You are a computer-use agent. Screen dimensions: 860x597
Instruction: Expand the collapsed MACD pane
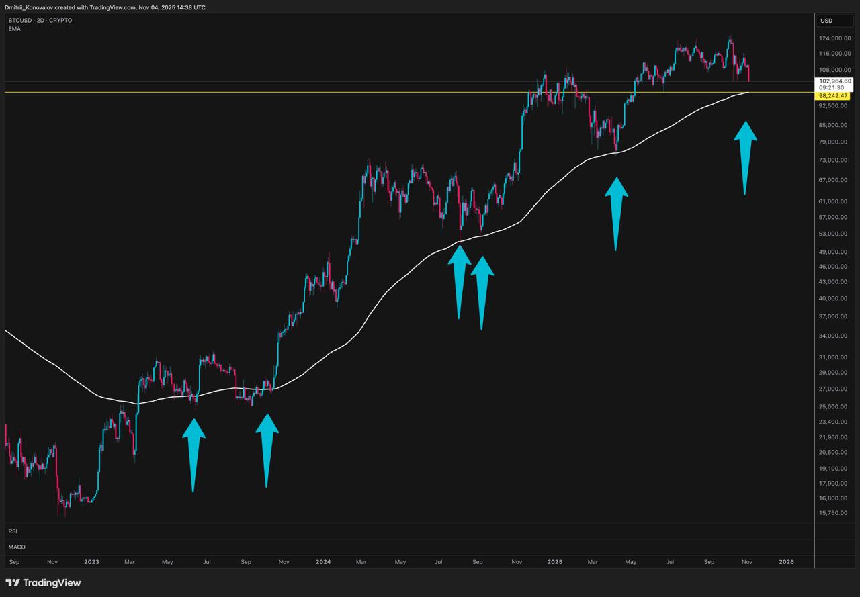(17, 547)
